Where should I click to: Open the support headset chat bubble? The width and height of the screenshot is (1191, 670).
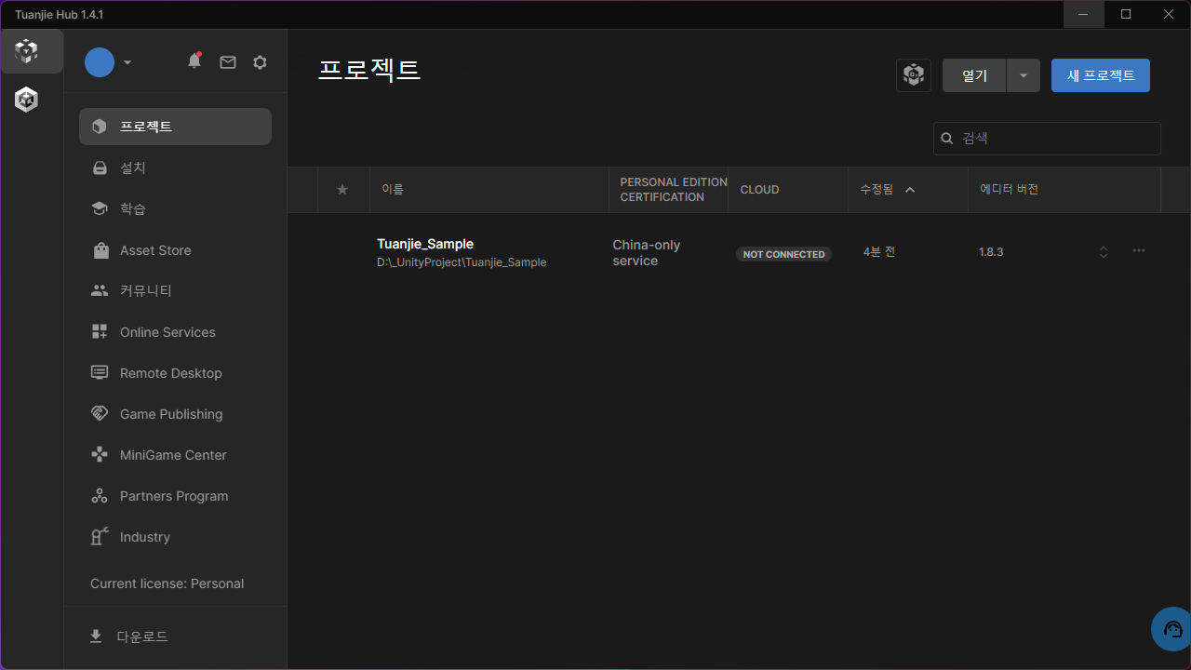point(1172,630)
